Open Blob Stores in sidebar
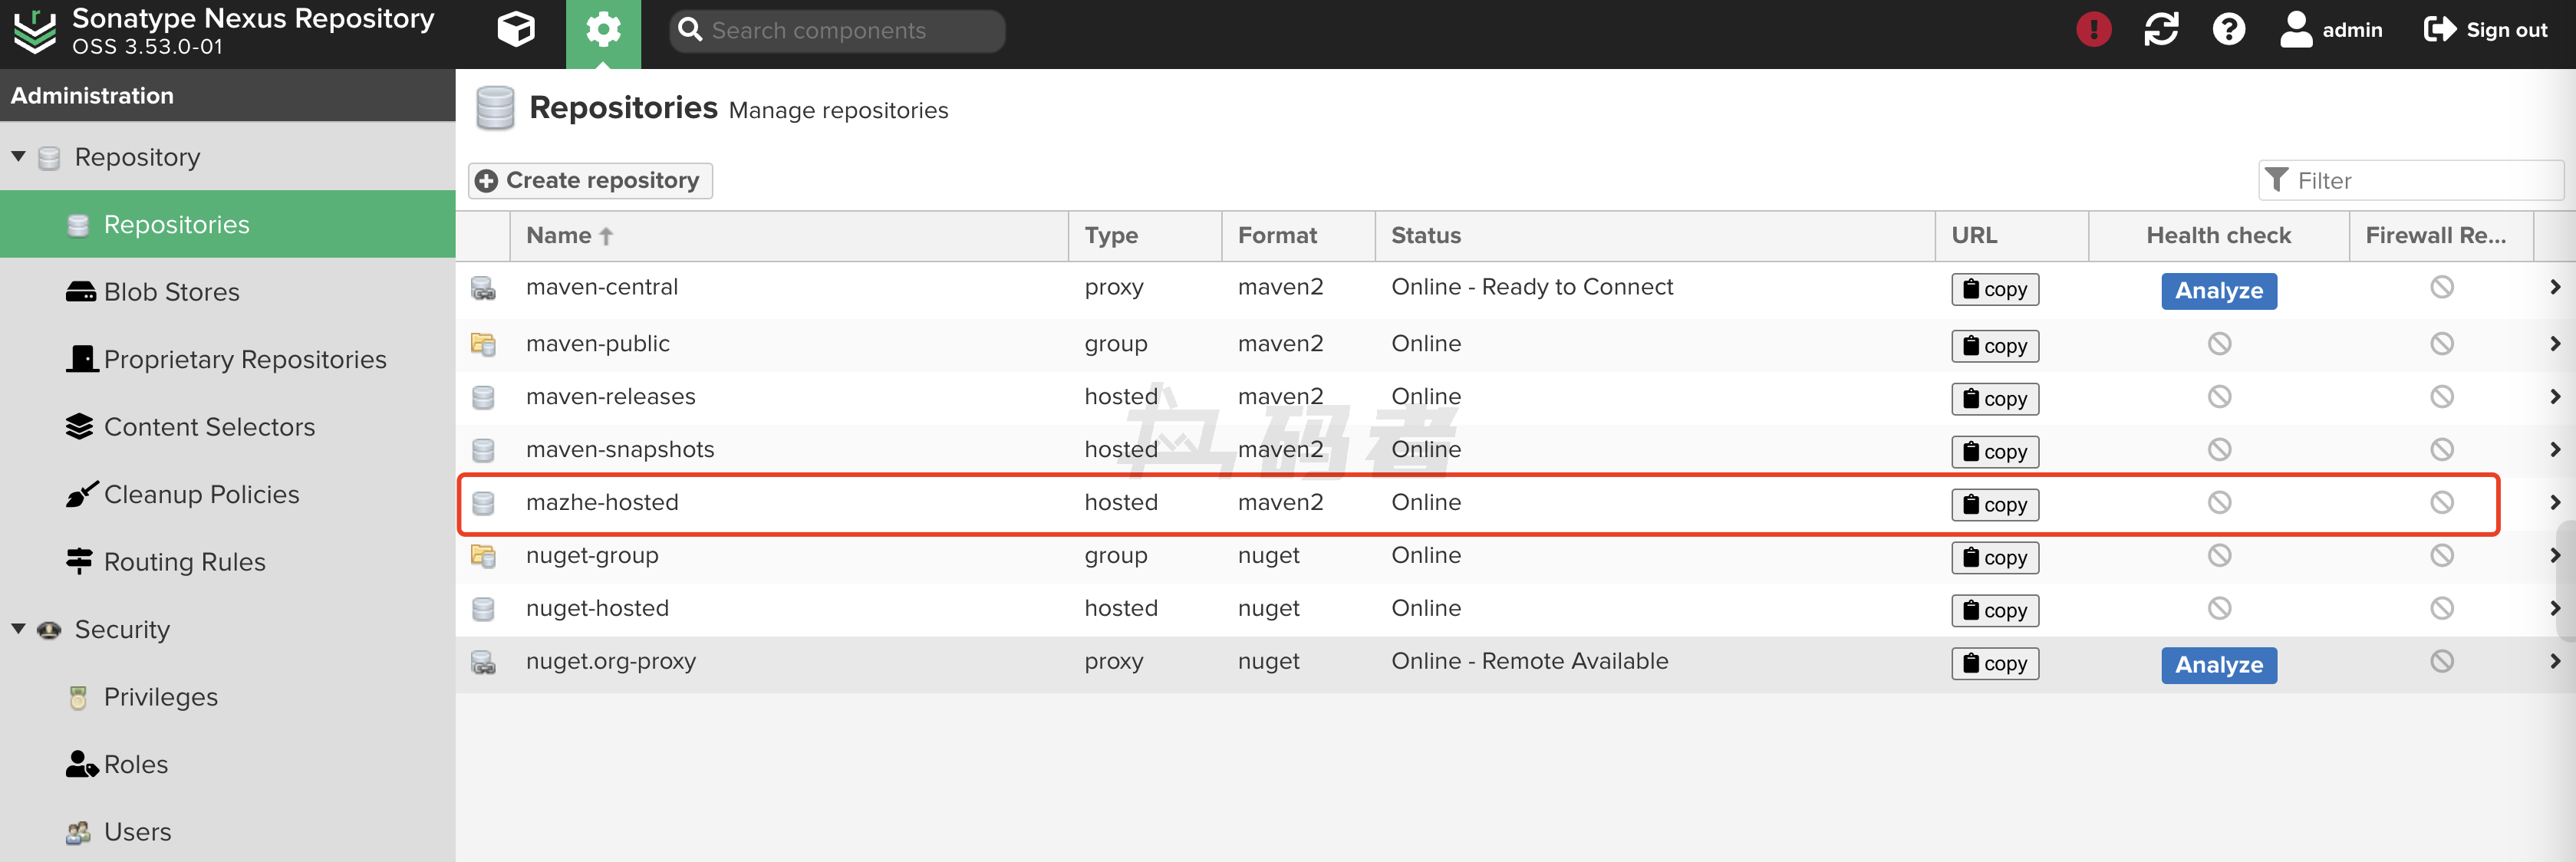The width and height of the screenshot is (2576, 862). tap(171, 292)
